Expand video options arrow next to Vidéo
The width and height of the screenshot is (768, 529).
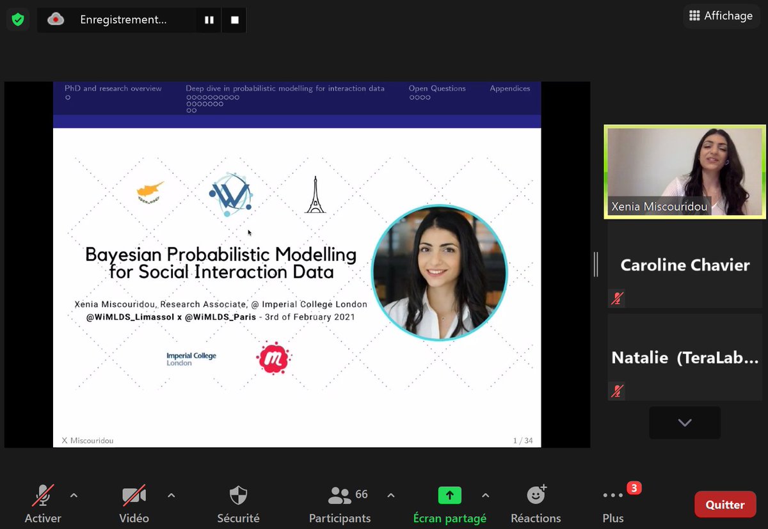click(x=171, y=495)
